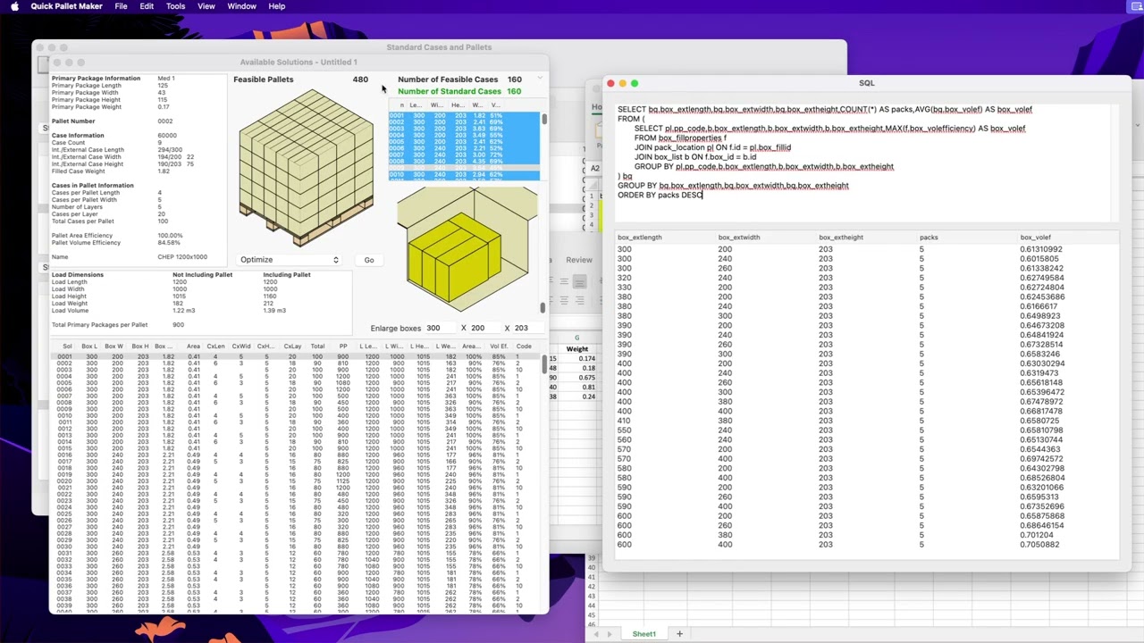Image resolution: width=1144 pixels, height=643 pixels.
Task: Select case row 0010 in feasible cases list
Action: (x=464, y=174)
